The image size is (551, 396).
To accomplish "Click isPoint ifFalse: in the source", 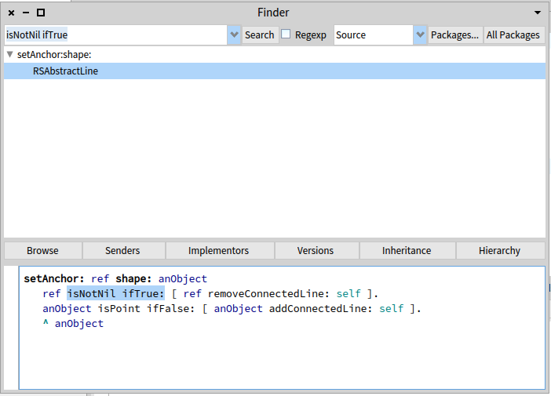I will 146,309.
